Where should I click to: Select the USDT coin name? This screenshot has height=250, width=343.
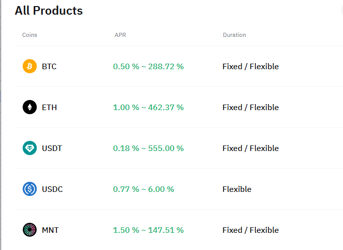(x=52, y=148)
